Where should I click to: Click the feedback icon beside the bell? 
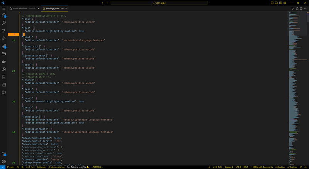301,167
